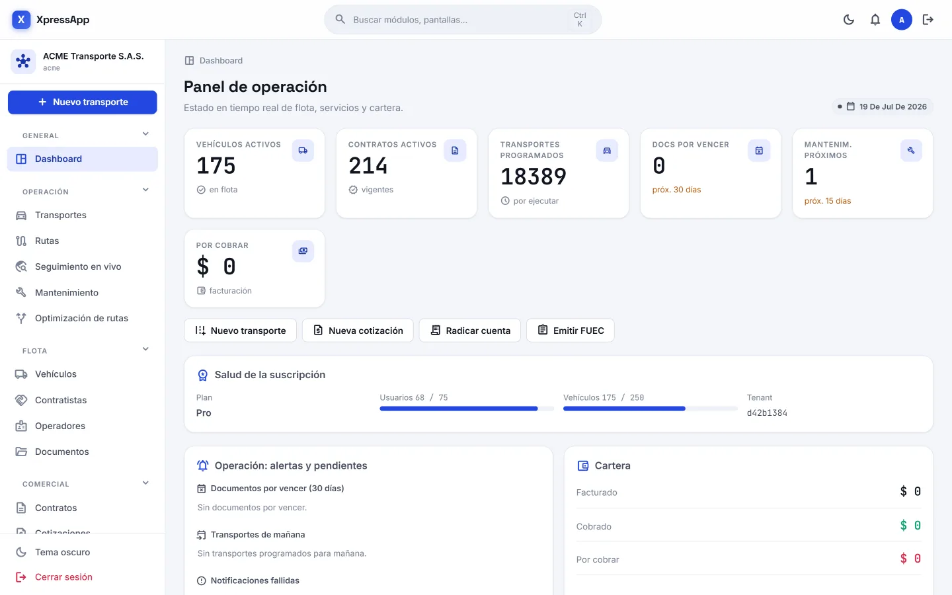Open notifications bell icon

(x=875, y=20)
